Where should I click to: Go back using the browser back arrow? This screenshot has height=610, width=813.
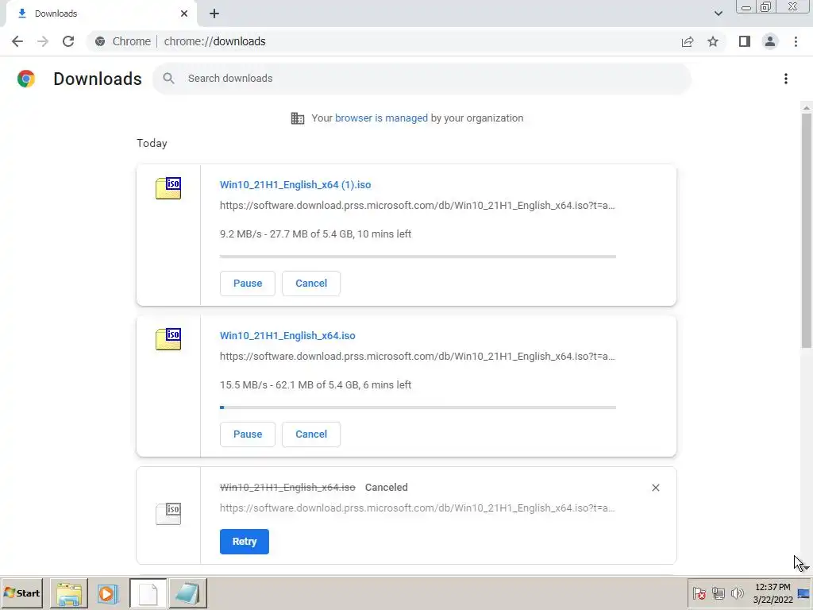(x=17, y=41)
